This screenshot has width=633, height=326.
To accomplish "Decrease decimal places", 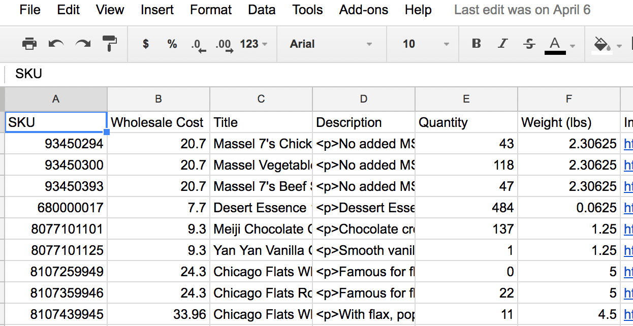I will [198, 45].
